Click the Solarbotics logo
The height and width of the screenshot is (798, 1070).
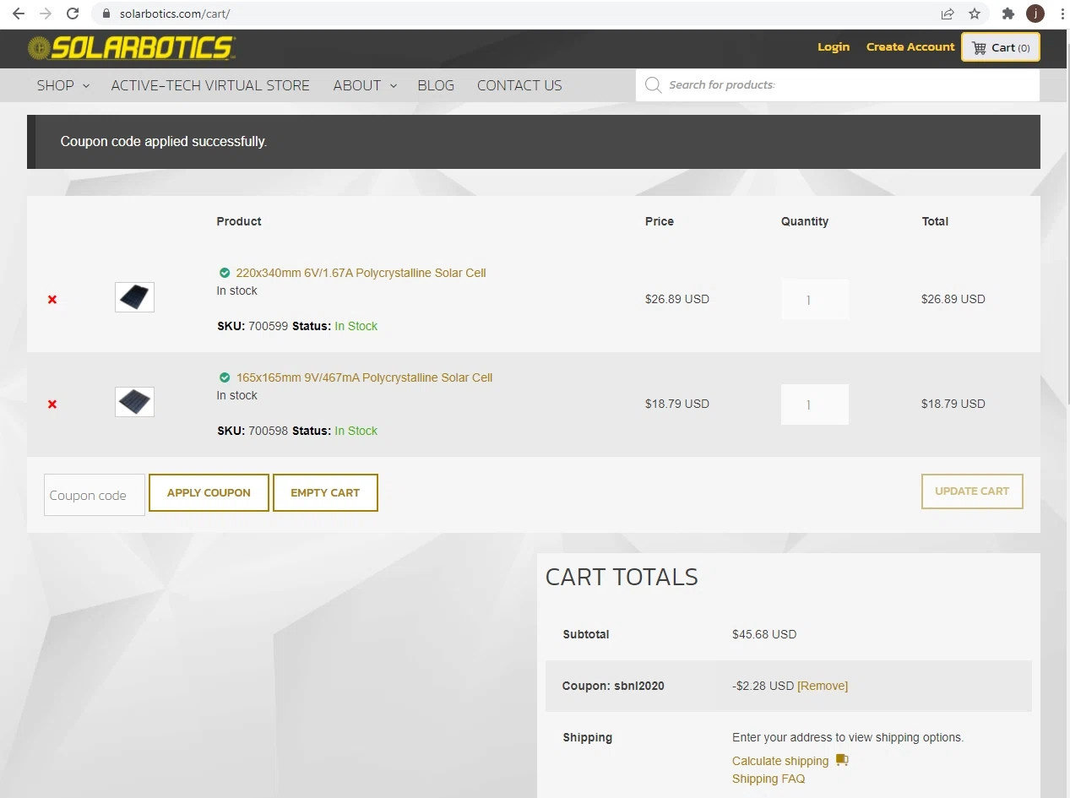click(132, 48)
